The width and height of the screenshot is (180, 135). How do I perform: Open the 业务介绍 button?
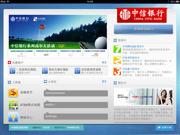[x=165, y=127]
